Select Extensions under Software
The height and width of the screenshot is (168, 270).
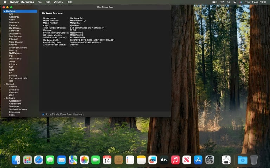click(x=14, y=112)
